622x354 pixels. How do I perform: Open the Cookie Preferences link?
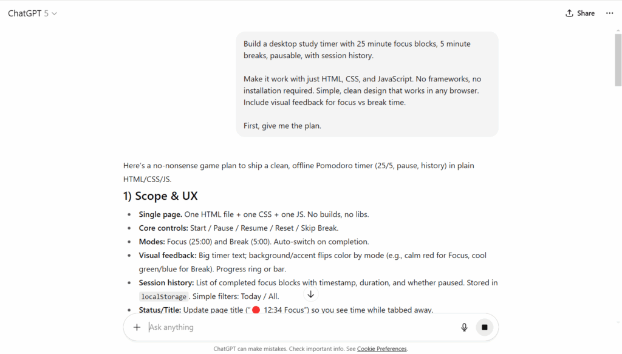coord(381,349)
